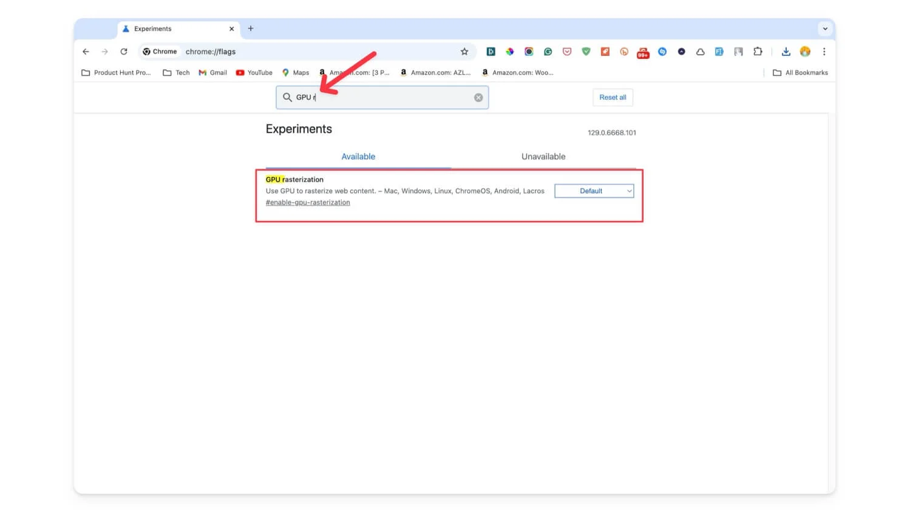Open the Downloads icon in toolbar

786,52
